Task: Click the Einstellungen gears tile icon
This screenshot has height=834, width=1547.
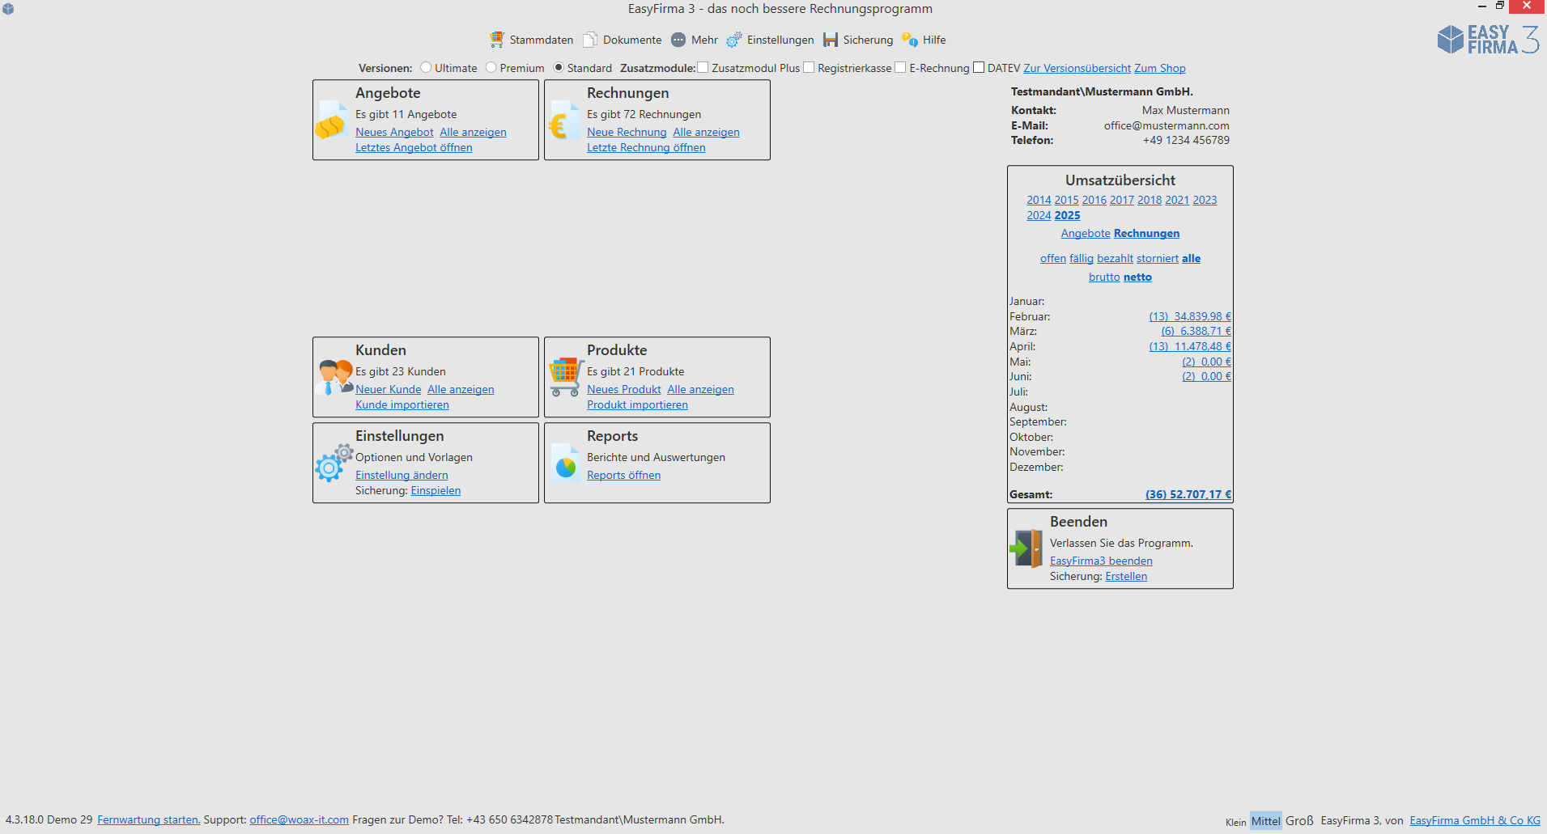Action: (334, 463)
